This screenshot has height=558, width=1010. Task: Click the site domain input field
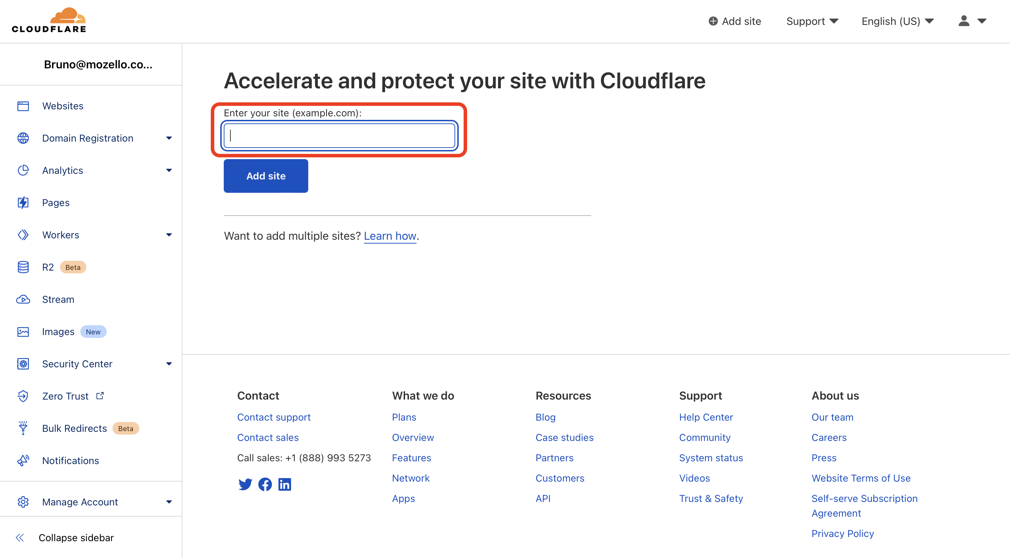click(x=339, y=136)
